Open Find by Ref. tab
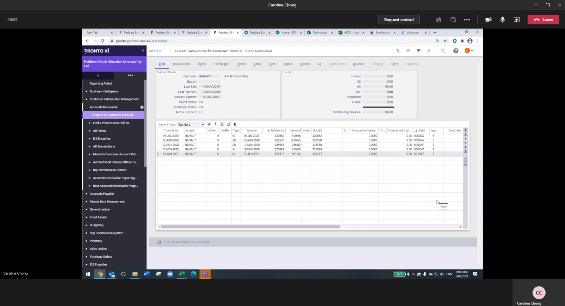Image resolution: width=565 pixels, height=306 pixels. pos(221,64)
